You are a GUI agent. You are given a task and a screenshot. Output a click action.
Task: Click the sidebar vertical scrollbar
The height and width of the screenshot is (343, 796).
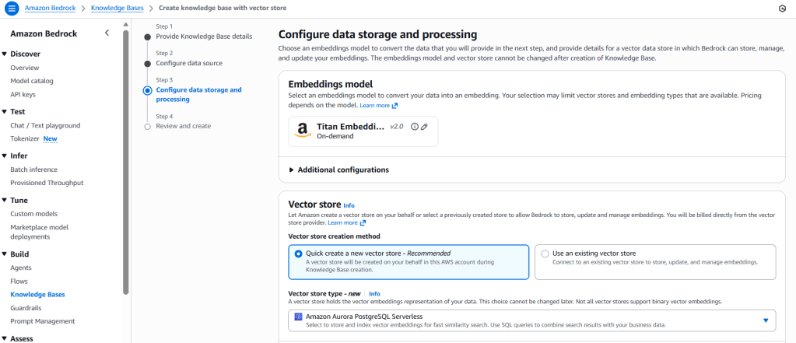pos(125,156)
